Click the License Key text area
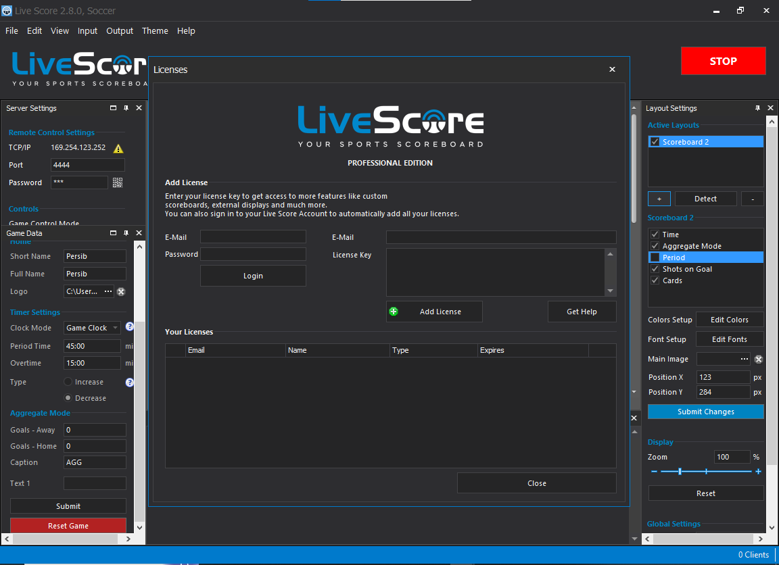The height and width of the screenshot is (565, 779). tap(495, 272)
